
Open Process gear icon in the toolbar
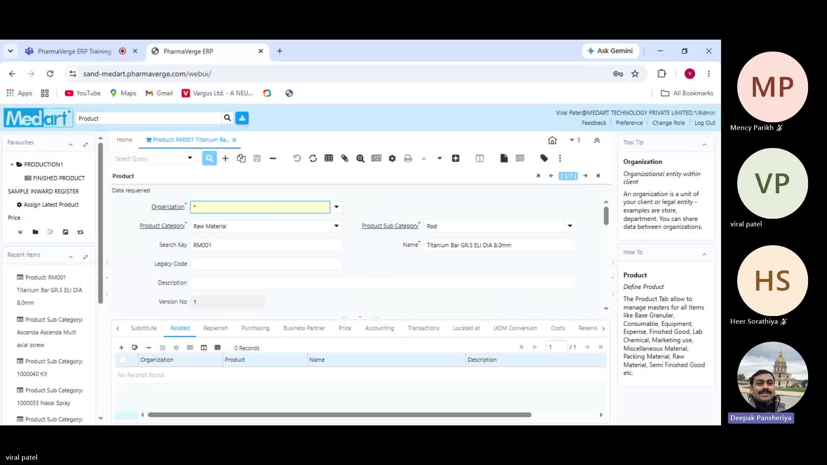[x=392, y=158]
